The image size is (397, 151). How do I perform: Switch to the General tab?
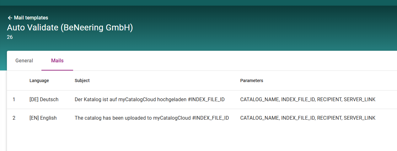point(24,61)
